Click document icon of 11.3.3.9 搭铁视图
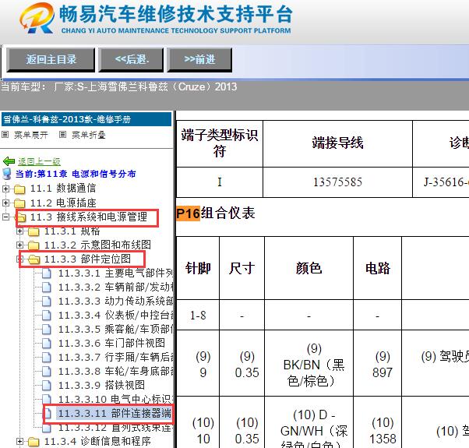The height and width of the screenshot is (448, 469). (x=47, y=386)
